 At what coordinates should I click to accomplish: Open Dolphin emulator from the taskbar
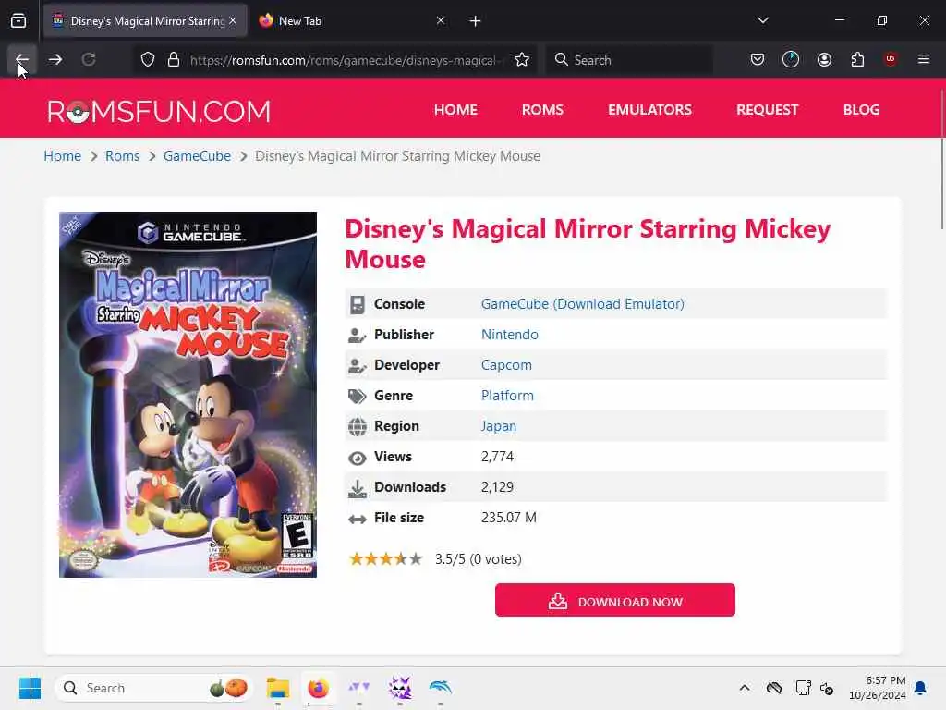[x=441, y=688]
